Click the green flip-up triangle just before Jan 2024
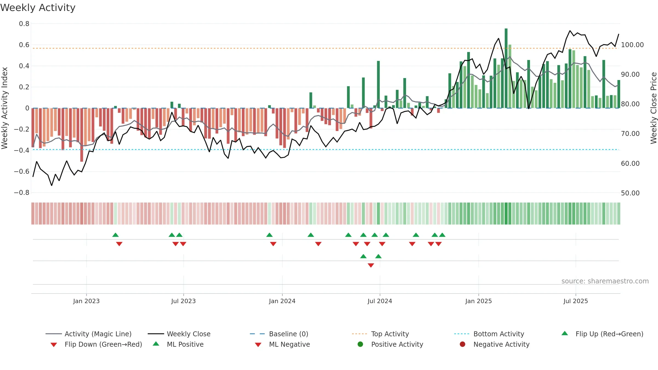This screenshot has height=370, width=658. 270,235
